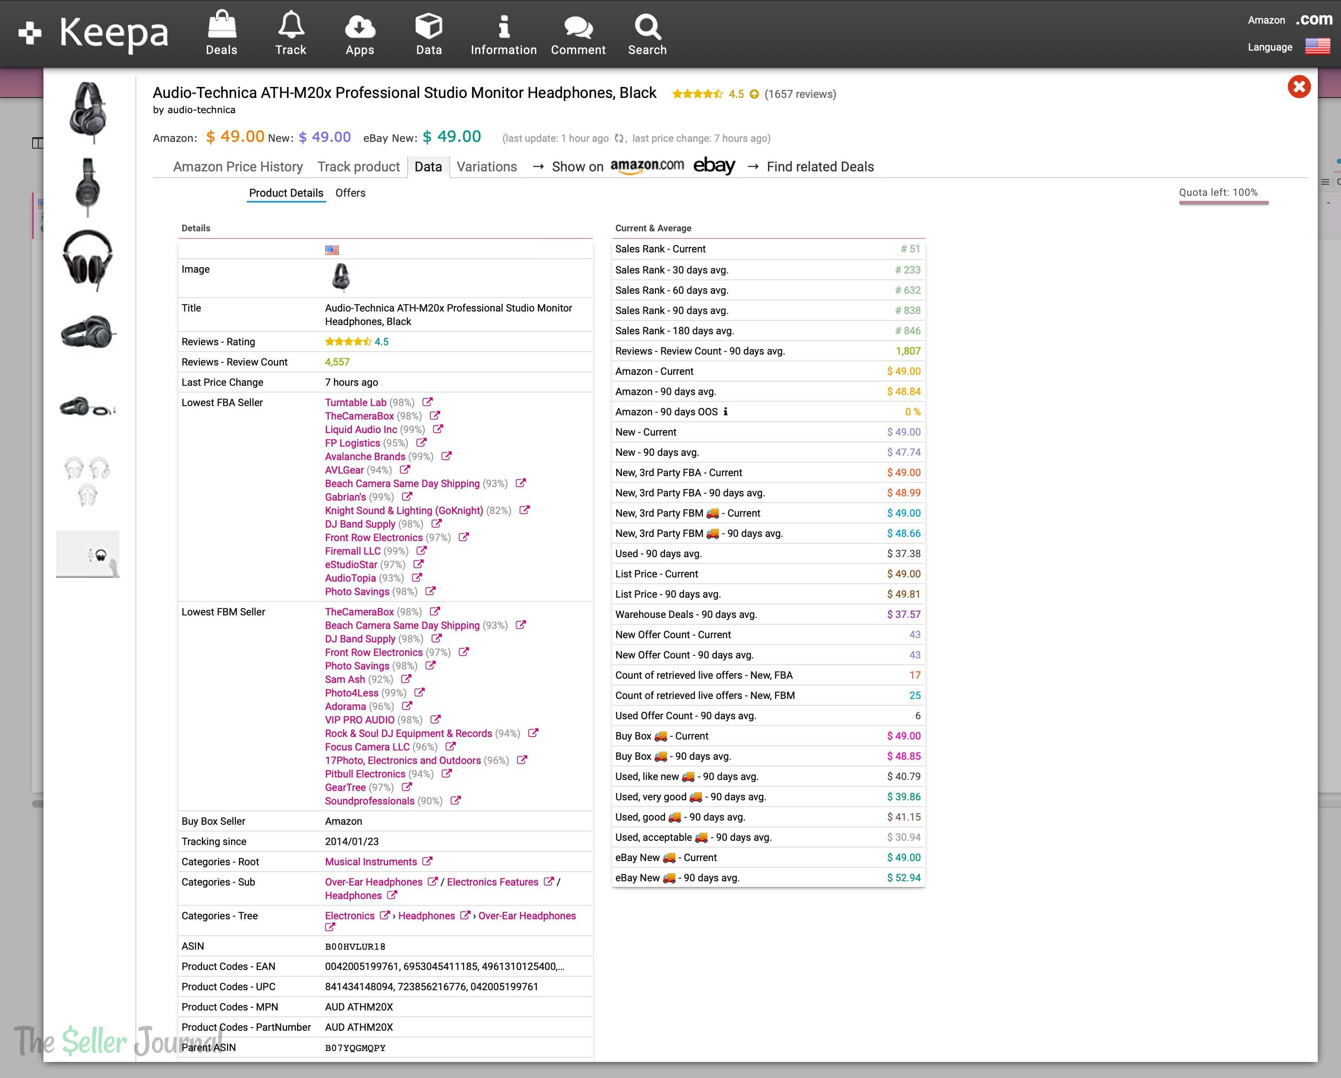1341x1078 pixels.
Task: Click the Find related Deals link
Action: pos(820,167)
